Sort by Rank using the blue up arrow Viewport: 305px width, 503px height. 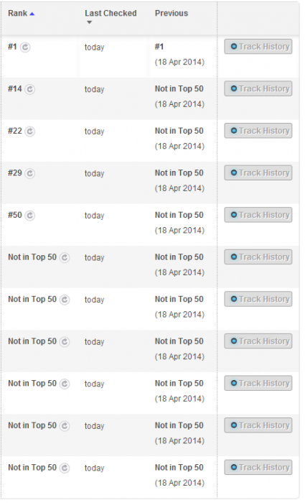coord(32,14)
